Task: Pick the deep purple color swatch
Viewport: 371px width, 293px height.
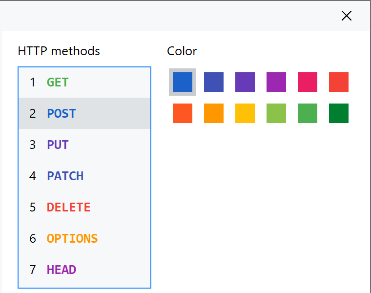Action: (245, 82)
